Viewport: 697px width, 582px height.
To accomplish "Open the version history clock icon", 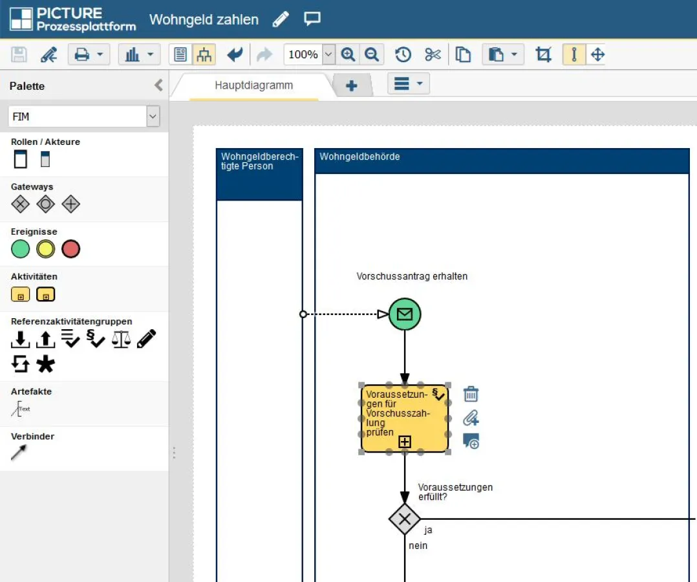I will click(x=403, y=55).
